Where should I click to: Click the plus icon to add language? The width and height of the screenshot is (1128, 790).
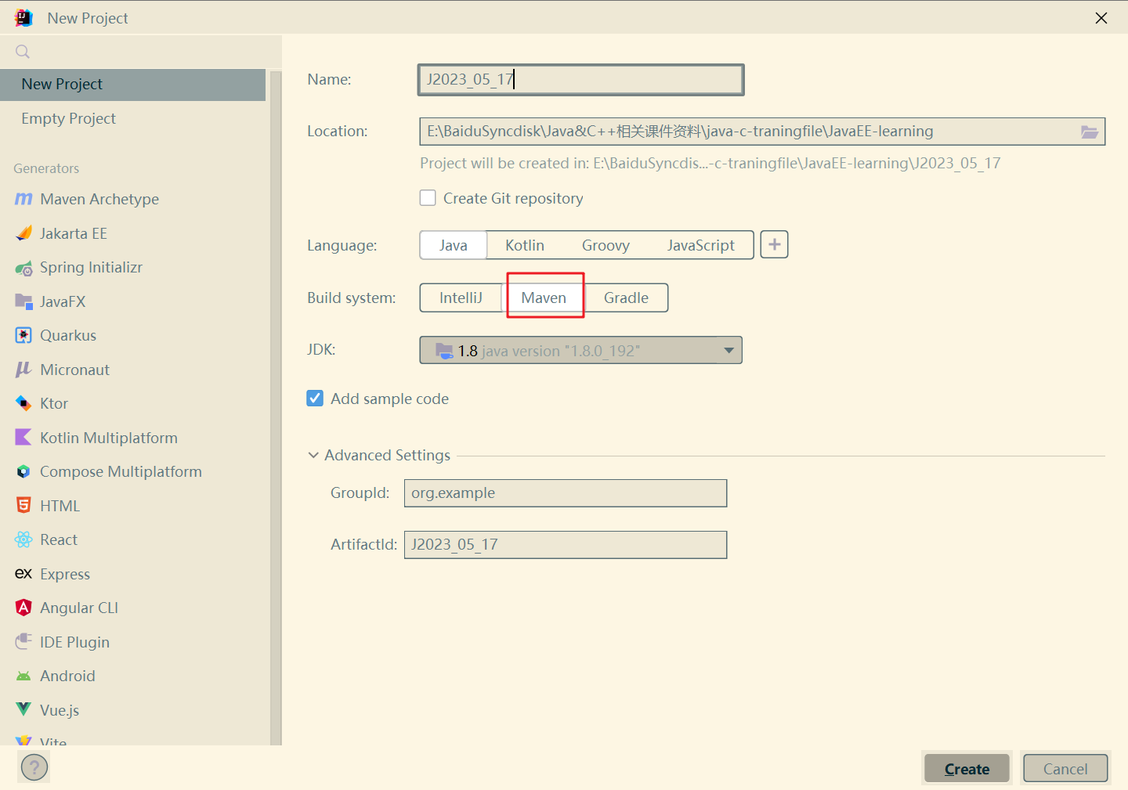pos(775,244)
